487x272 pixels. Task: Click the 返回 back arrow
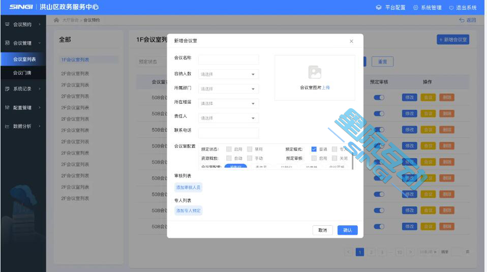pos(462,20)
